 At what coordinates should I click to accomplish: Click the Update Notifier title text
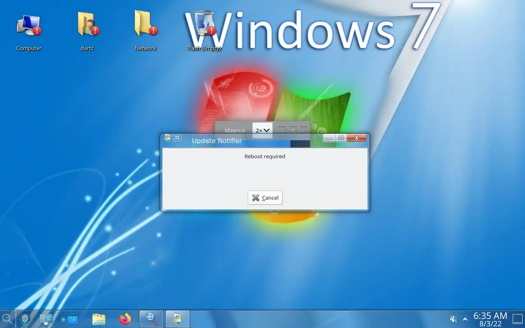[x=217, y=141]
